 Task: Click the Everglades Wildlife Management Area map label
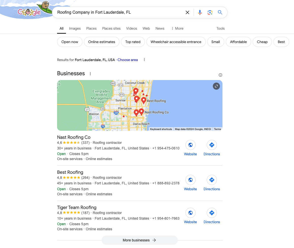point(101,97)
